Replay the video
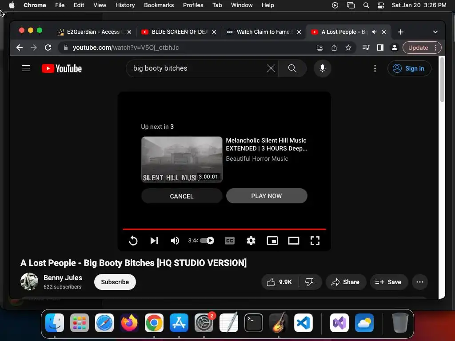The width and height of the screenshot is (455, 341). pos(133,241)
